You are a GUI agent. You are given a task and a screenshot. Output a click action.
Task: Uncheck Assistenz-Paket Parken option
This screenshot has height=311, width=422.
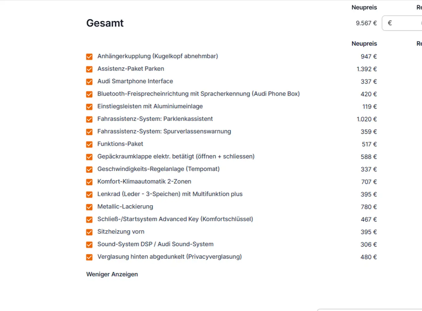[x=89, y=69]
